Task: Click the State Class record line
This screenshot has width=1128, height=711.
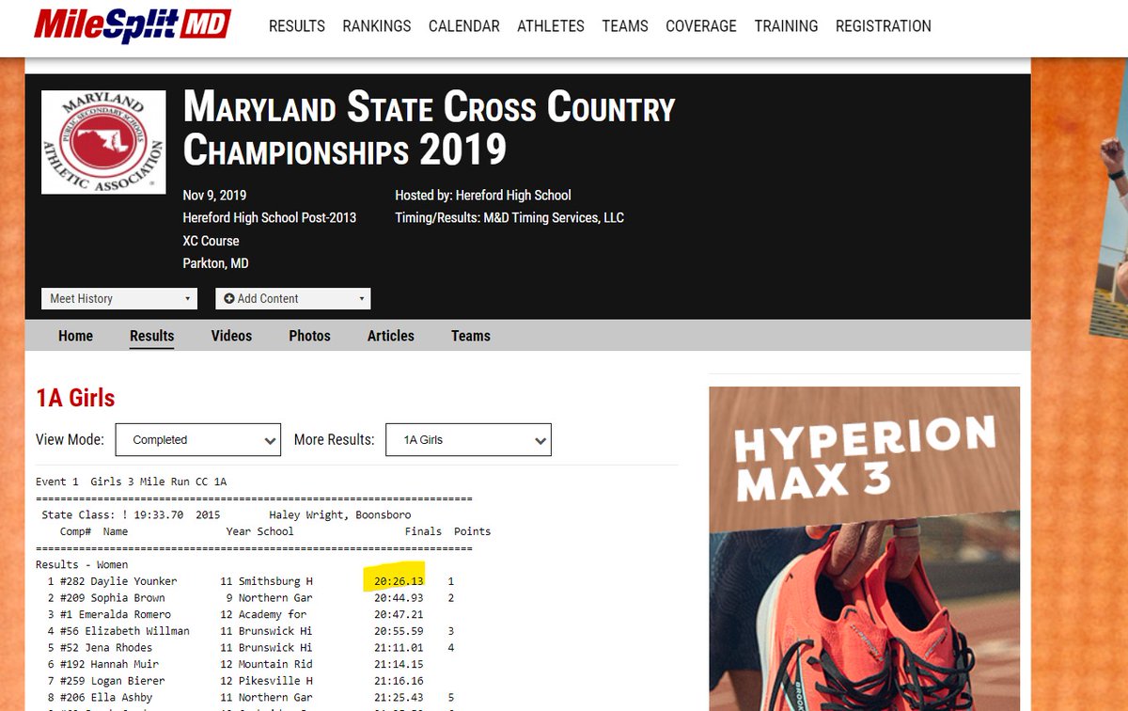Action: pyautogui.click(x=227, y=515)
